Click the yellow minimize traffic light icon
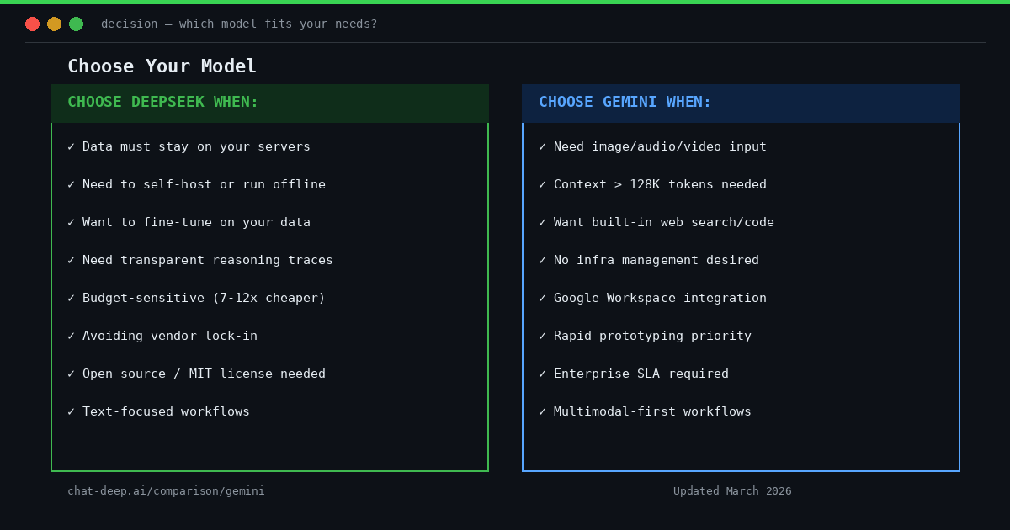This screenshot has width=1010, height=530. click(54, 24)
